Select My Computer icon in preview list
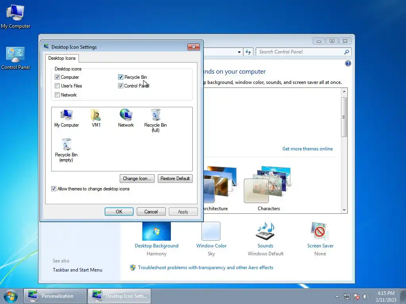Screen dimensions: 406x304 click(x=67, y=118)
